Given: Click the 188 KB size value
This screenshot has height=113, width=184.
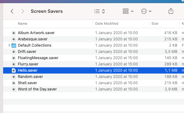Looking at the screenshot, I should pyautogui.click(x=171, y=77).
